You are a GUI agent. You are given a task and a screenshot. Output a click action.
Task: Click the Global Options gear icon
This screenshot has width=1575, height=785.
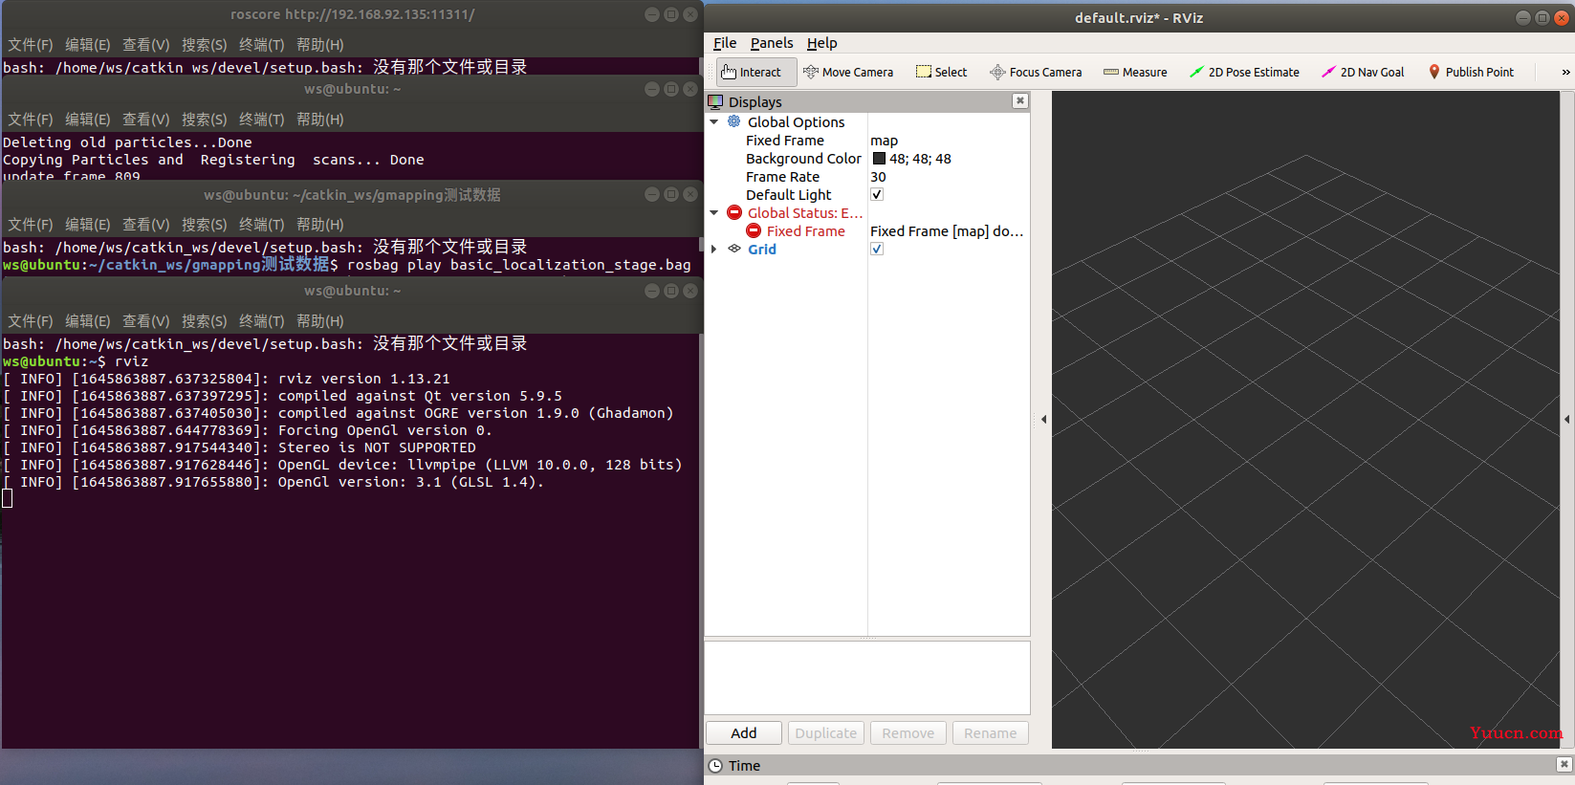pyautogui.click(x=734, y=121)
